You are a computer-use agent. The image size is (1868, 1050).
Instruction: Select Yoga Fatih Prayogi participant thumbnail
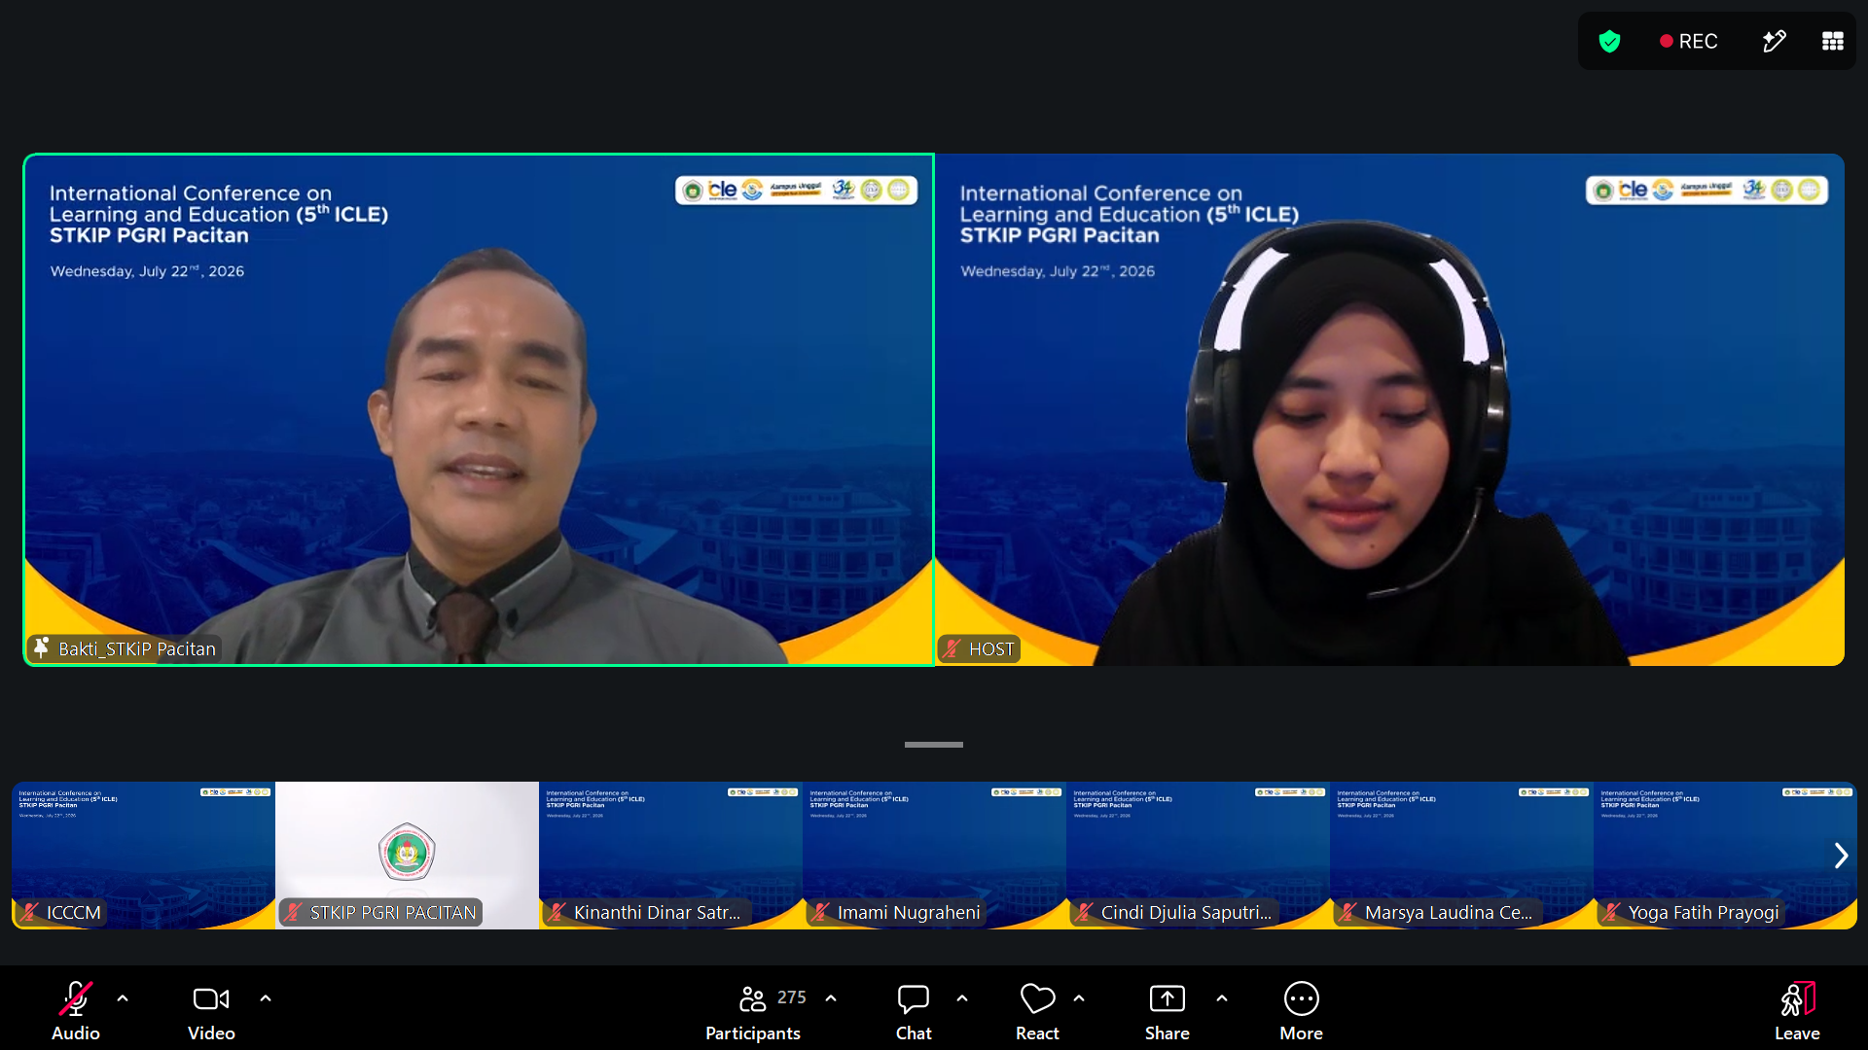[1725, 856]
